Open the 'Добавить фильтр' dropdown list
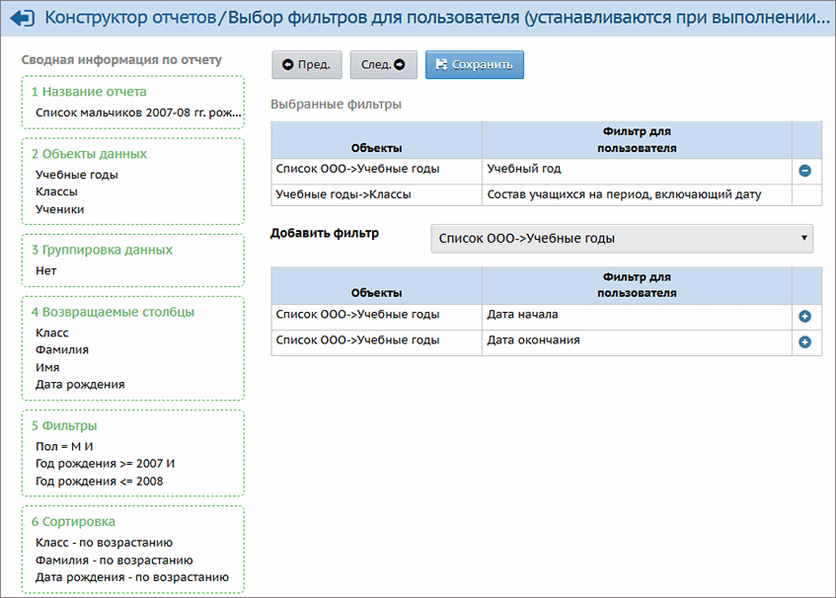836x598 pixels. (x=622, y=239)
